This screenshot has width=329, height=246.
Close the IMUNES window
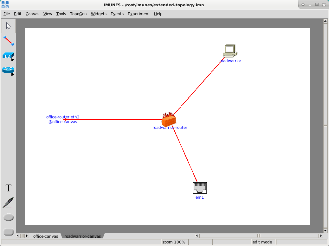(x=324, y=5)
